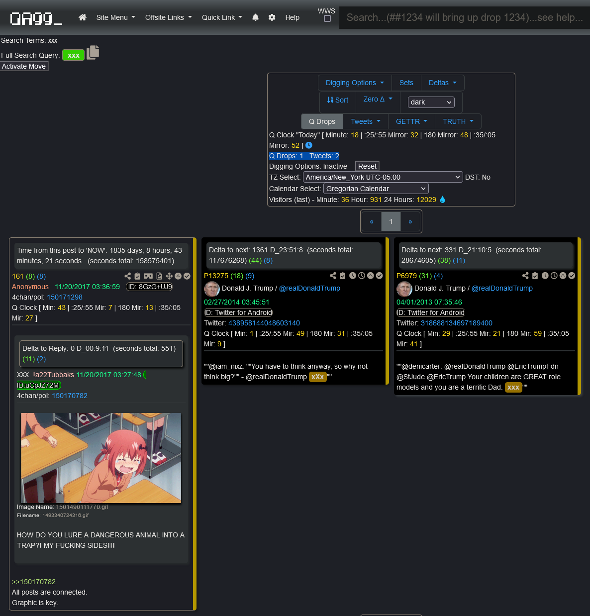
Task: Open the notifications bell
Action: (255, 17)
